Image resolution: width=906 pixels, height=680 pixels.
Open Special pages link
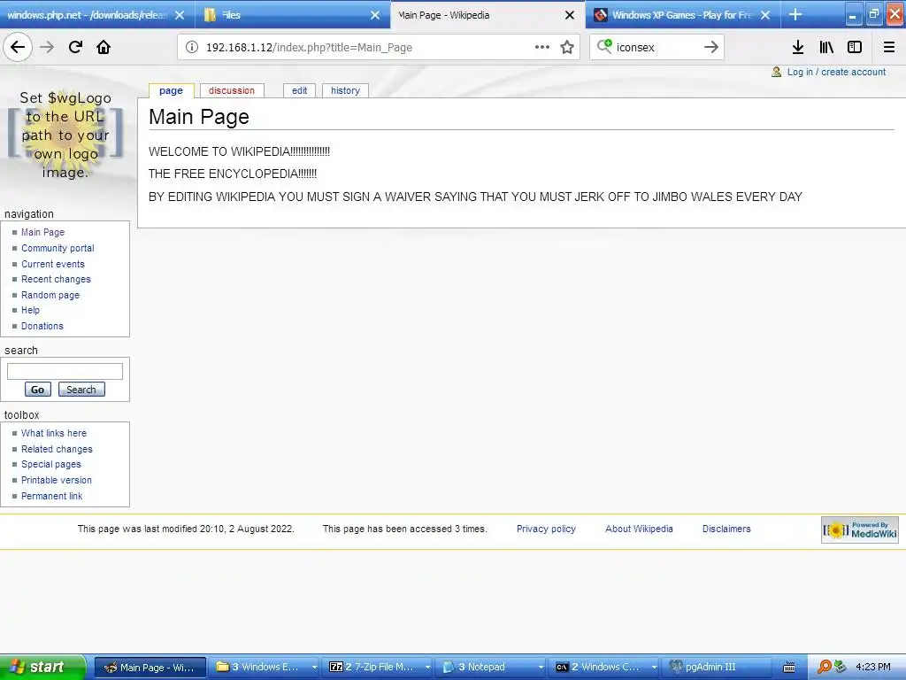point(50,464)
